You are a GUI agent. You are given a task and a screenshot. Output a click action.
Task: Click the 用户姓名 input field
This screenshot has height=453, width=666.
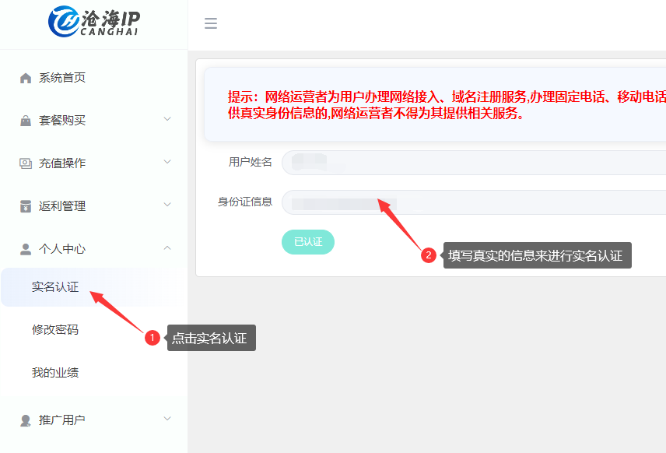coord(467,163)
